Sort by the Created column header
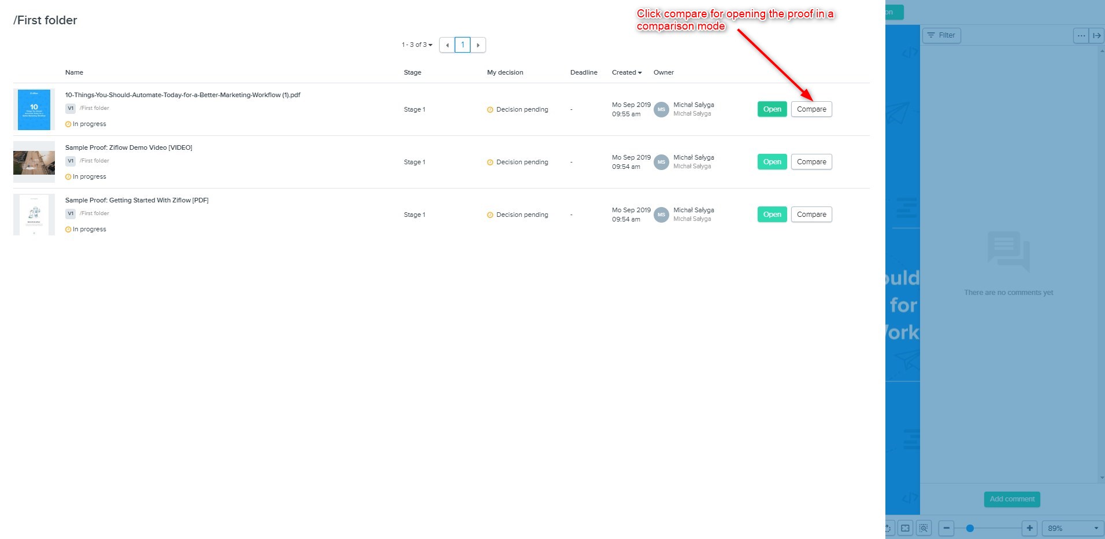The width and height of the screenshot is (1105, 539). tap(626, 72)
